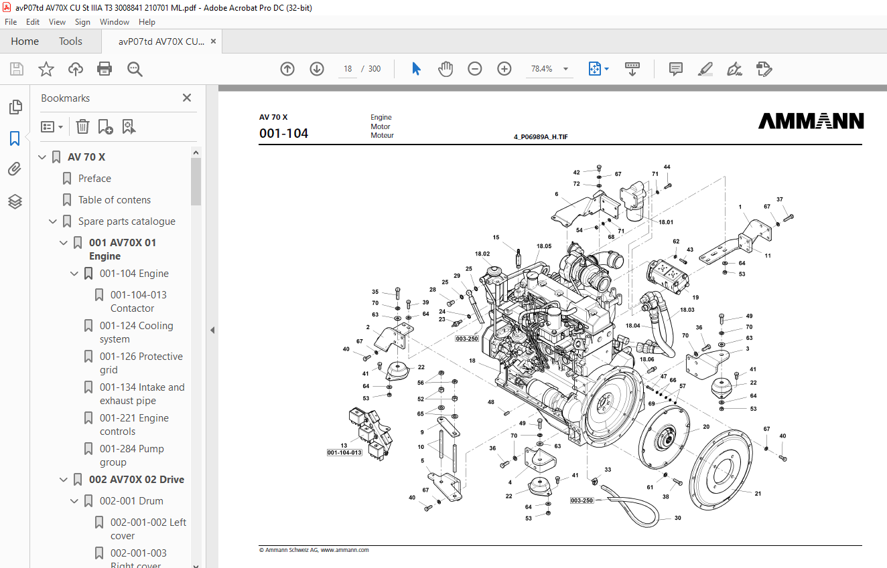Go to next page arrow
887x568 pixels.
coord(317,69)
